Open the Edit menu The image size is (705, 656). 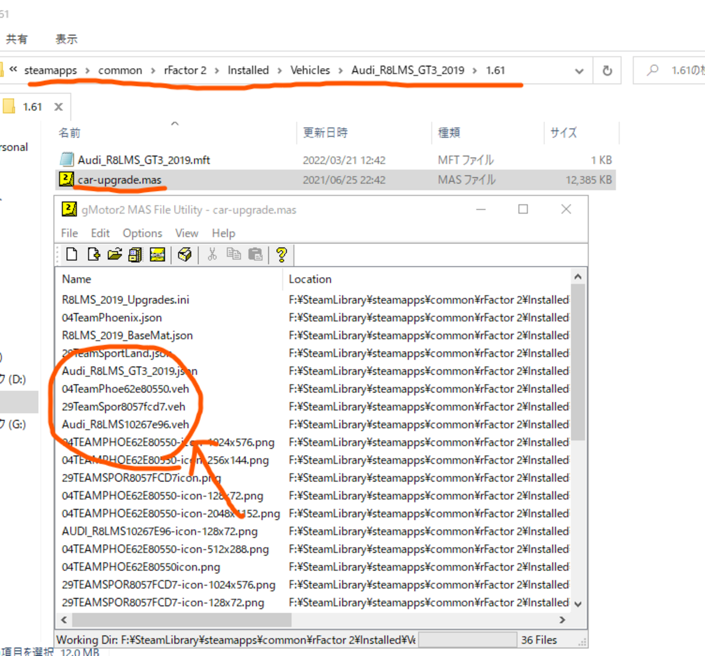(x=100, y=233)
